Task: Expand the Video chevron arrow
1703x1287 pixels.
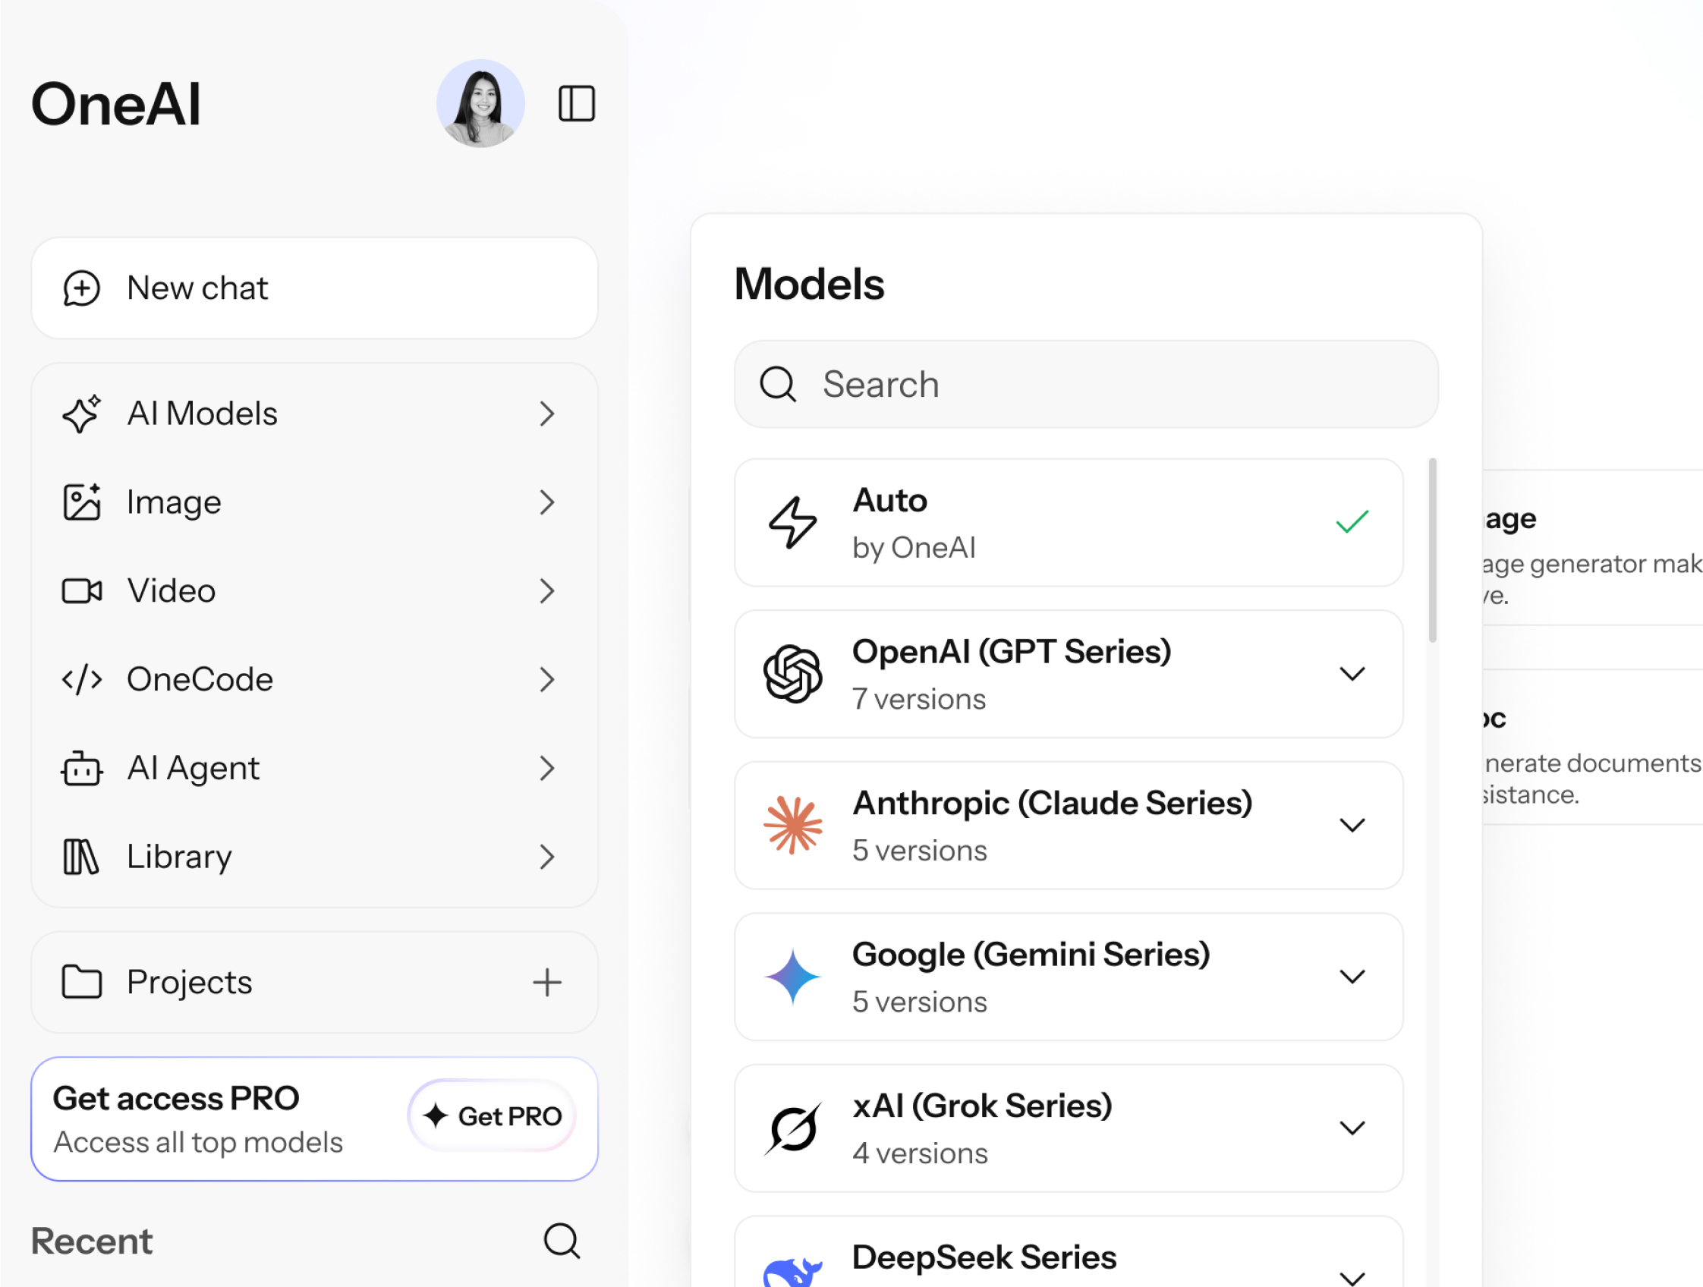Action: (x=547, y=591)
